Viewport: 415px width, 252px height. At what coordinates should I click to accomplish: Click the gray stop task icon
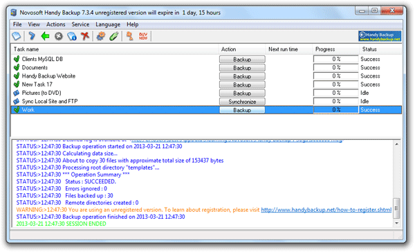click(x=59, y=36)
